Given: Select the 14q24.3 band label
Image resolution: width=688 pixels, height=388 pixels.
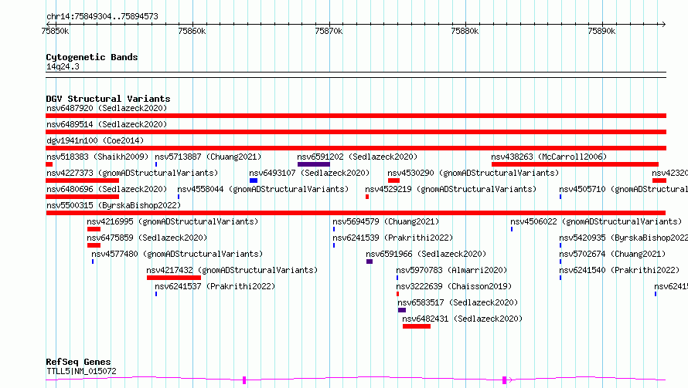Looking at the screenshot, I should click(x=63, y=66).
